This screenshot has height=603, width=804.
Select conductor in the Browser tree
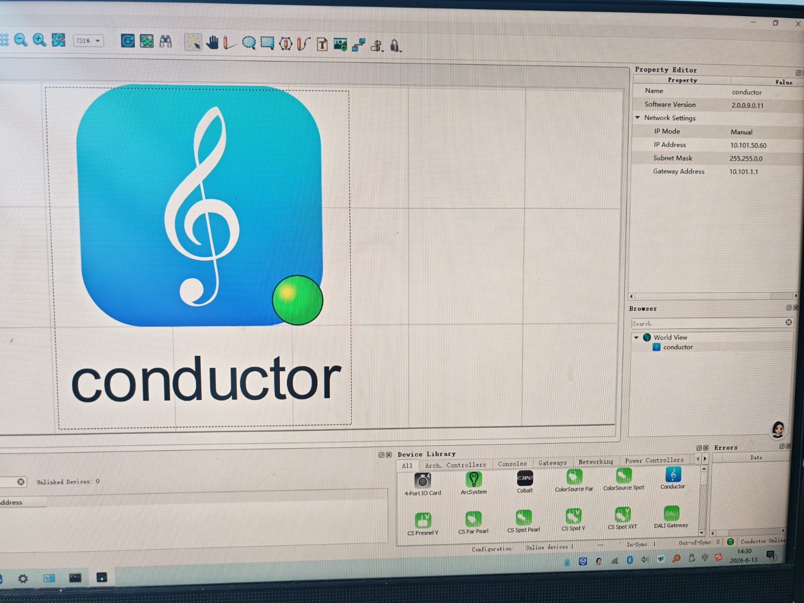click(677, 347)
